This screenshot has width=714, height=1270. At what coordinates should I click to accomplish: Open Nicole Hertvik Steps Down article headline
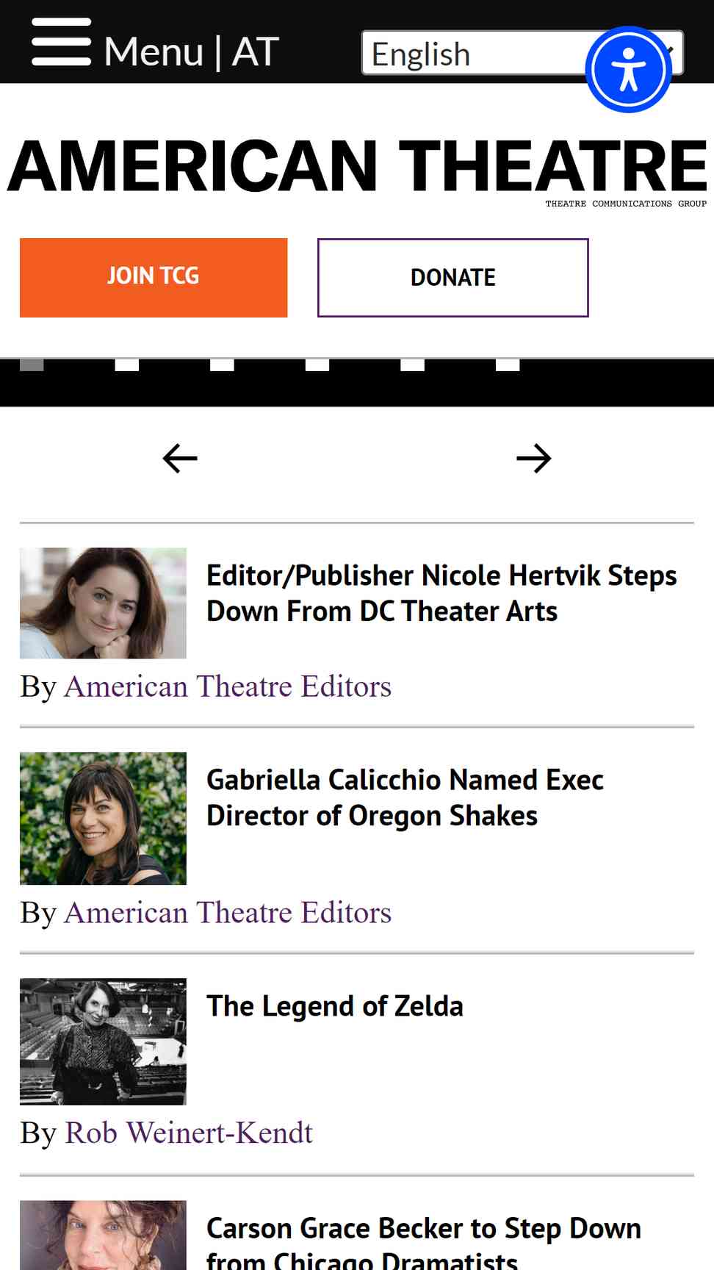point(441,593)
